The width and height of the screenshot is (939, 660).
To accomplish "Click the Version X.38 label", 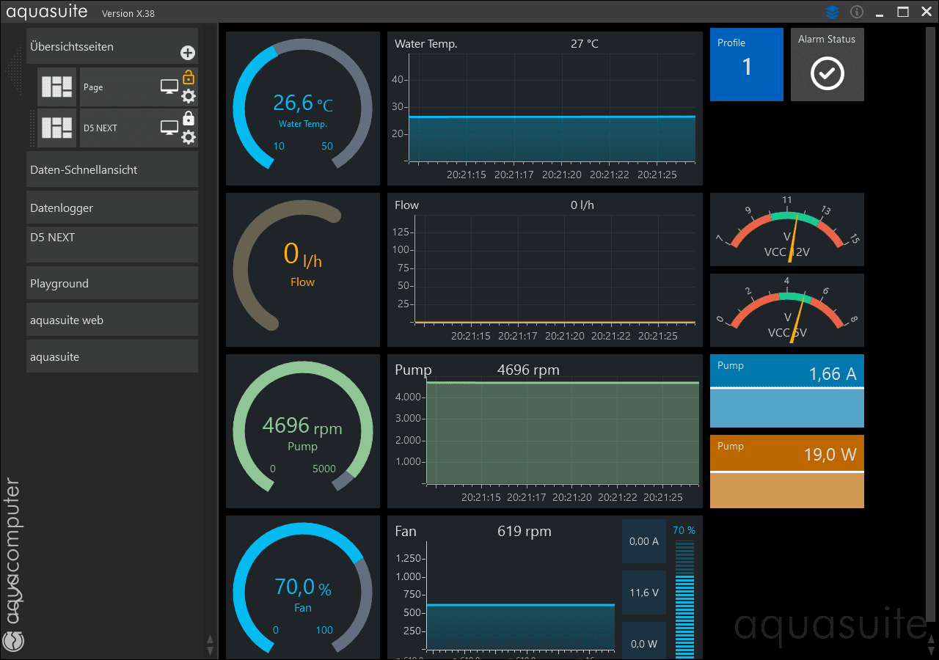I will (x=128, y=13).
